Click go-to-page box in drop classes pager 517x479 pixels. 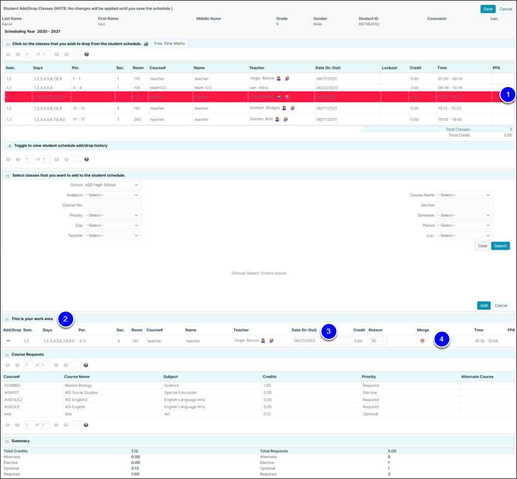77,54
